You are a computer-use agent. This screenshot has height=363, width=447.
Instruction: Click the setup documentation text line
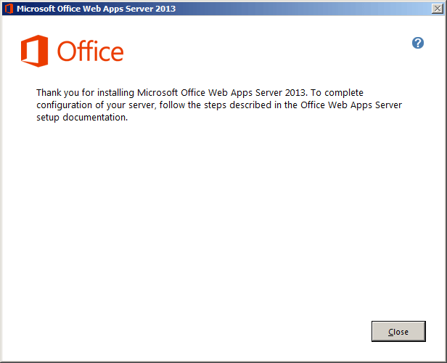(82, 117)
